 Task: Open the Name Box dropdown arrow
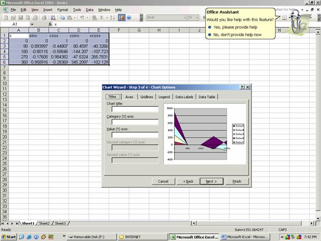[x=32, y=24]
